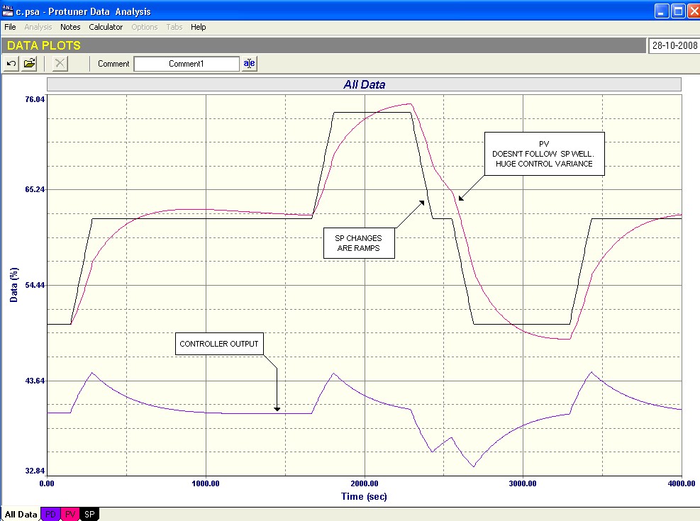The width and height of the screenshot is (700, 521).
Task: Open the File menu
Action: tap(10, 27)
